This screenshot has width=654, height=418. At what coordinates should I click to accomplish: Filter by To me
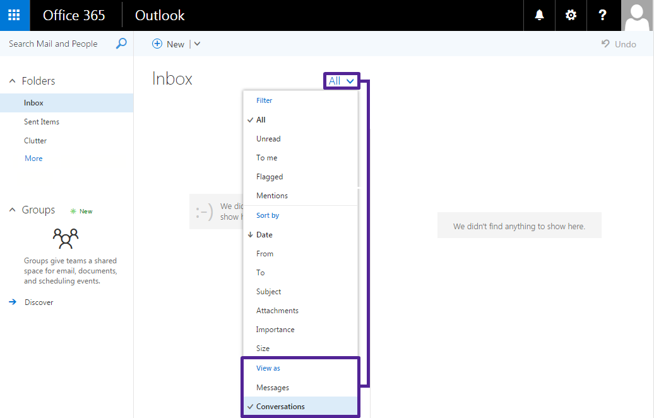pyautogui.click(x=300, y=158)
